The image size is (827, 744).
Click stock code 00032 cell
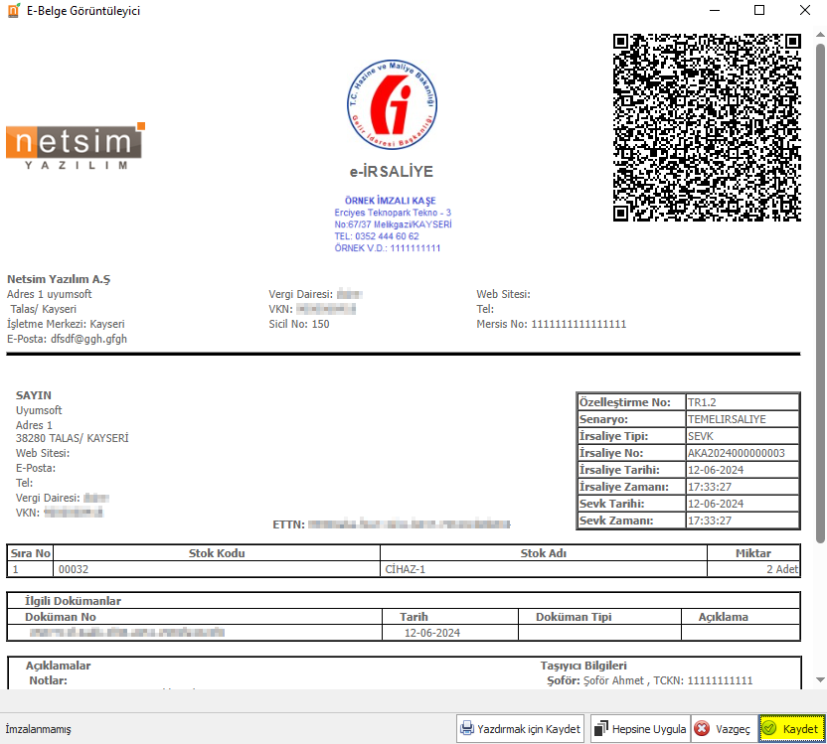217,569
